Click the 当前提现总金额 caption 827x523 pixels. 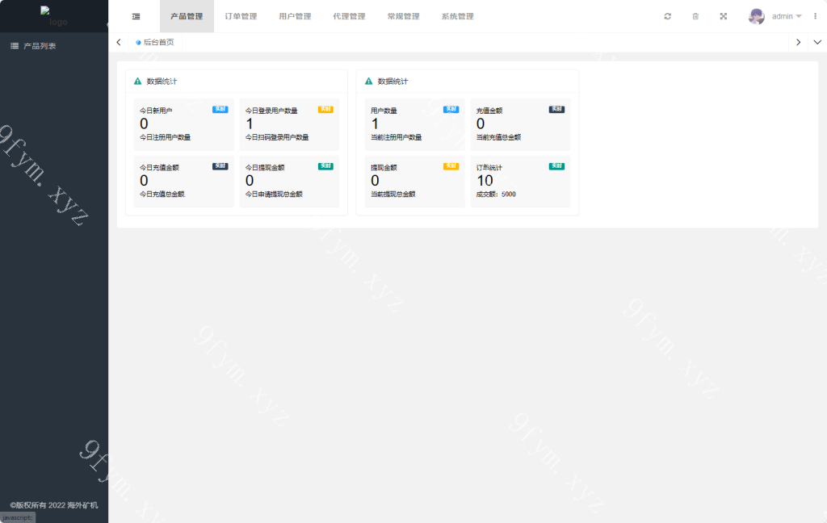click(x=393, y=195)
